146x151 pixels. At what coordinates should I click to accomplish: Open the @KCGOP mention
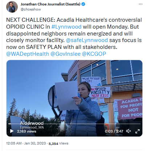point(94,54)
